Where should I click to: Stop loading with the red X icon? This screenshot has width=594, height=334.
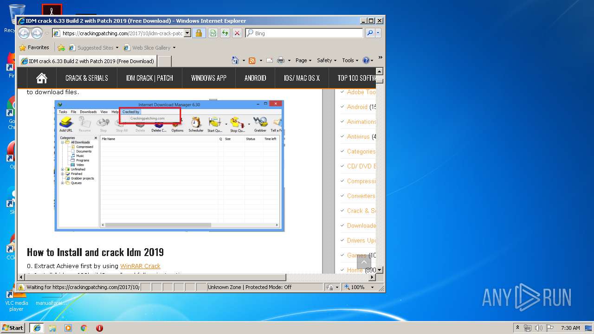[237, 33]
